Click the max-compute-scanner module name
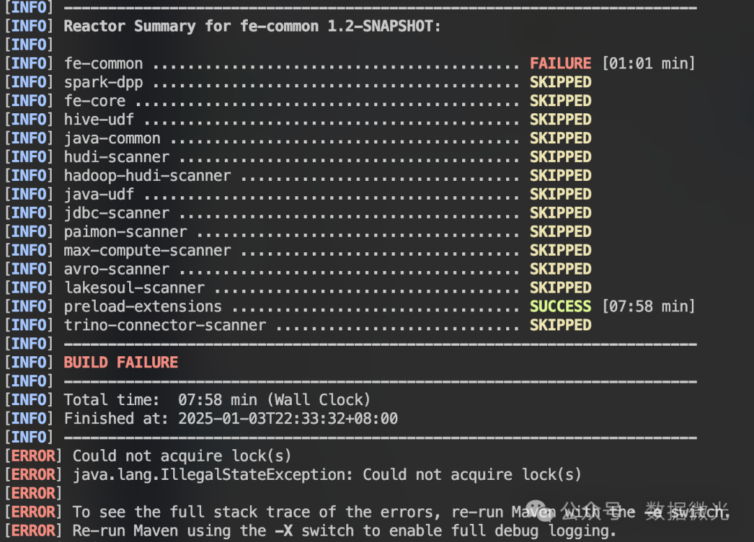 pyautogui.click(x=147, y=251)
